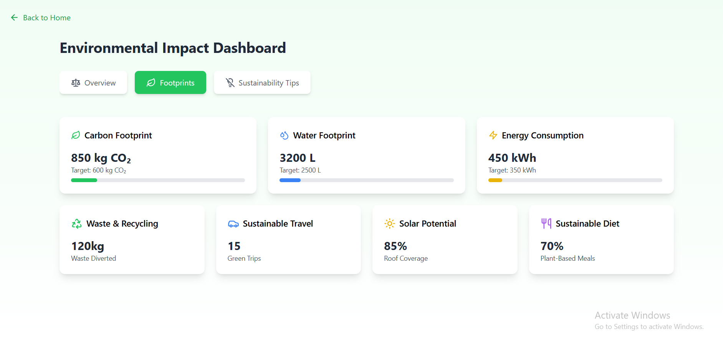Click the recycling arrows icon
This screenshot has width=723, height=347.
coord(77,224)
